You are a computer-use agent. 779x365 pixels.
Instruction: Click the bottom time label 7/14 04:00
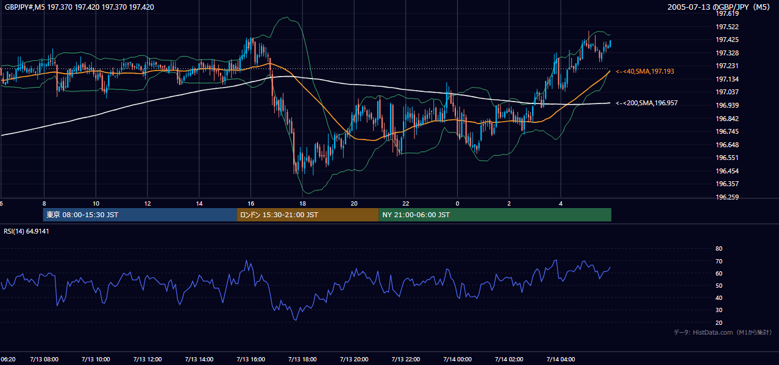tap(561, 359)
